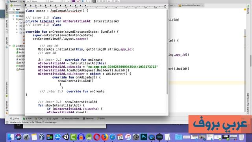Expand the java folder node
This screenshot has width=252, height=142.
(x=14, y=16)
